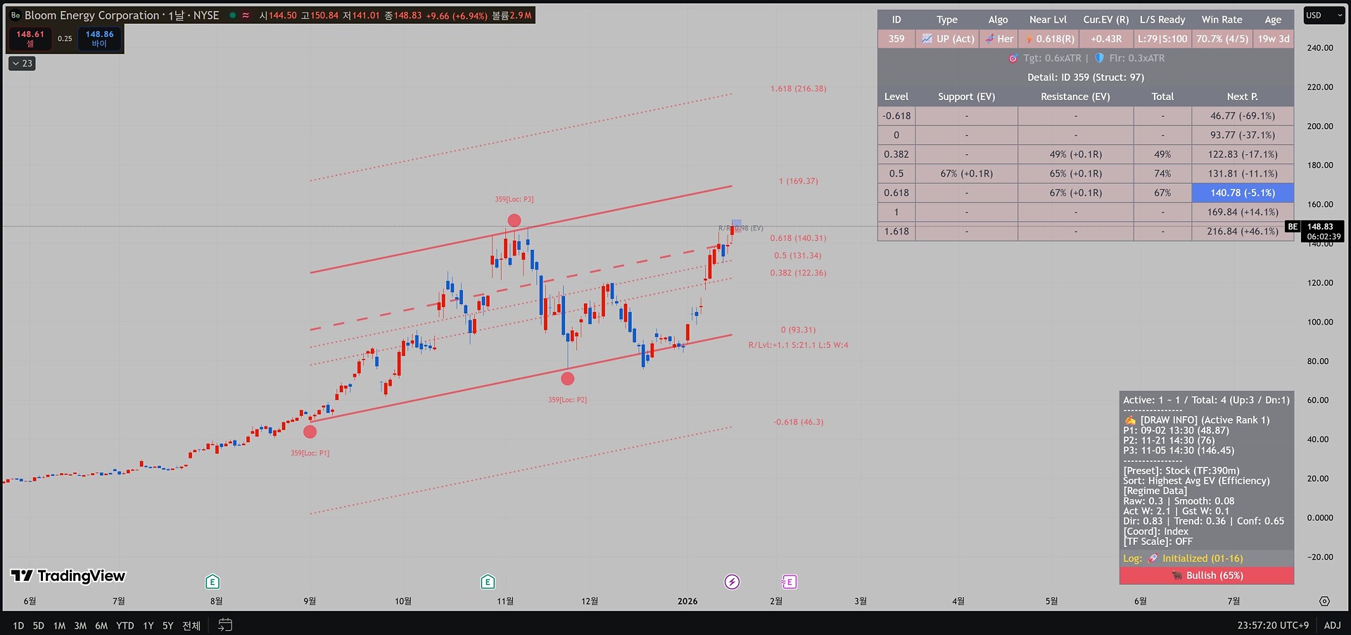Select the 1D time range
1351x635 pixels.
click(18, 625)
